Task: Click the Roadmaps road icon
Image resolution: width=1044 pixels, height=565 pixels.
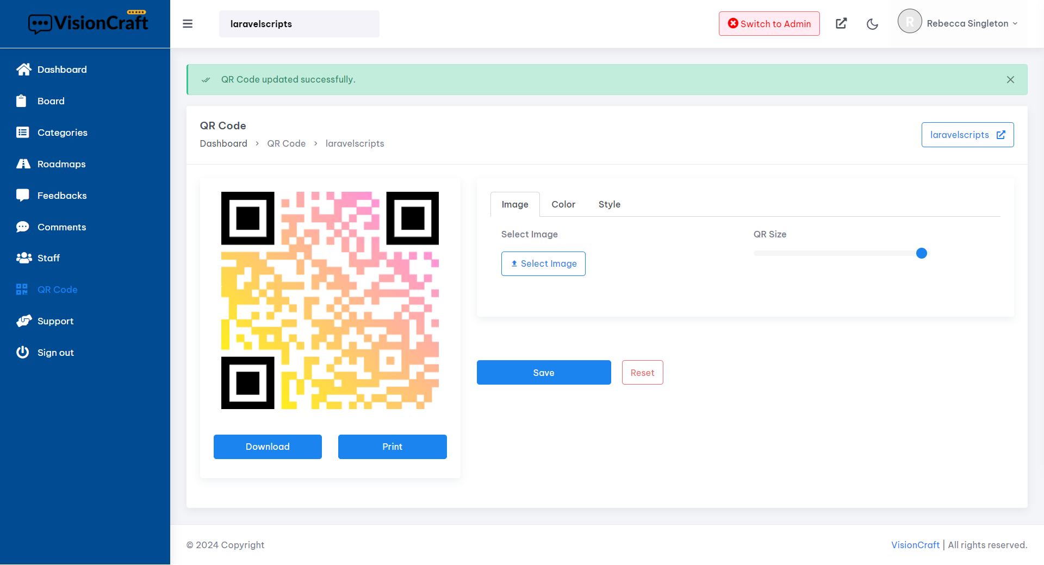Action: pyautogui.click(x=23, y=164)
